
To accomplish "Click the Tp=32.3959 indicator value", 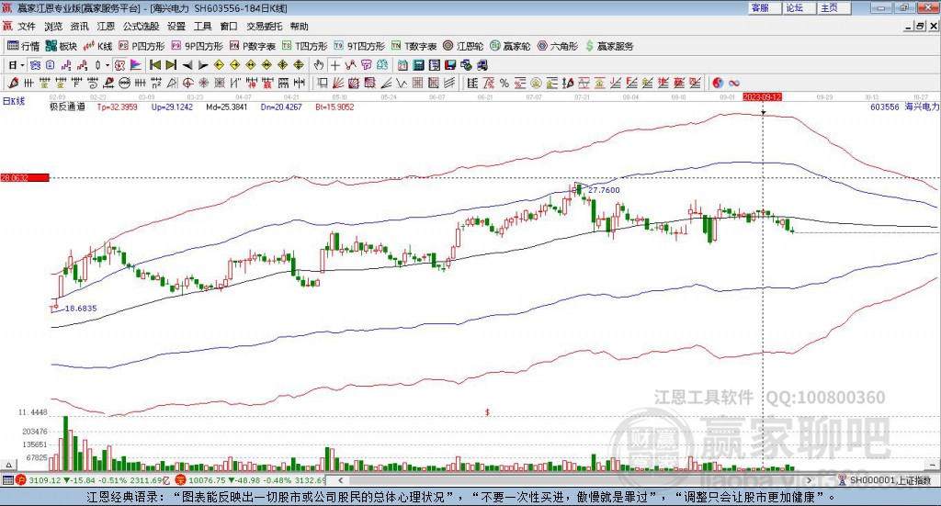I will (117, 107).
